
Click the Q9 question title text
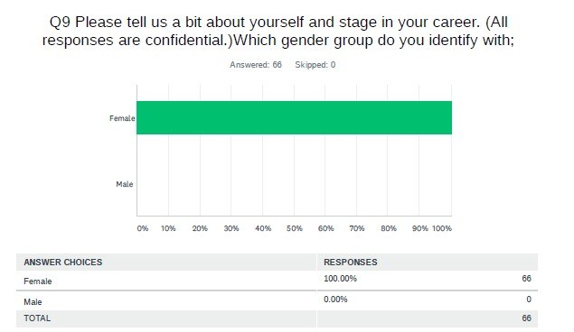[278, 31]
